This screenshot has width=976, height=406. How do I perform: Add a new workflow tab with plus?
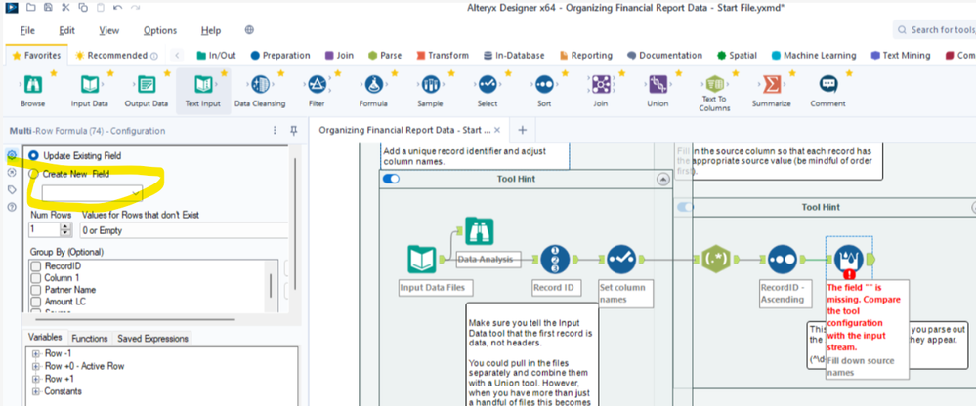(523, 130)
